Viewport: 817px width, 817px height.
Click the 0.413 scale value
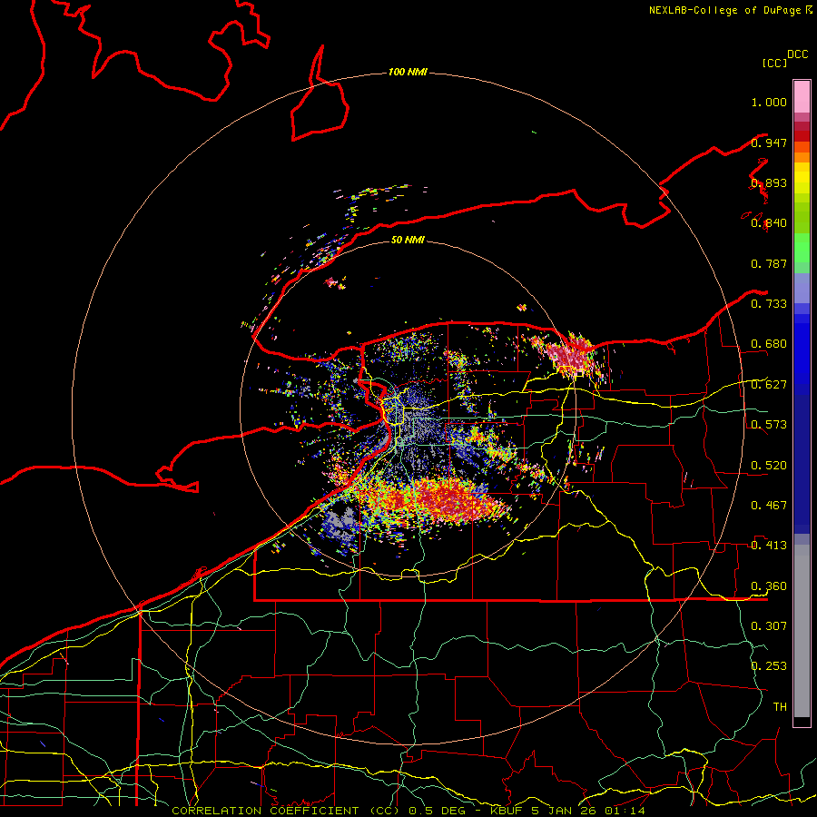pyautogui.click(x=769, y=545)
